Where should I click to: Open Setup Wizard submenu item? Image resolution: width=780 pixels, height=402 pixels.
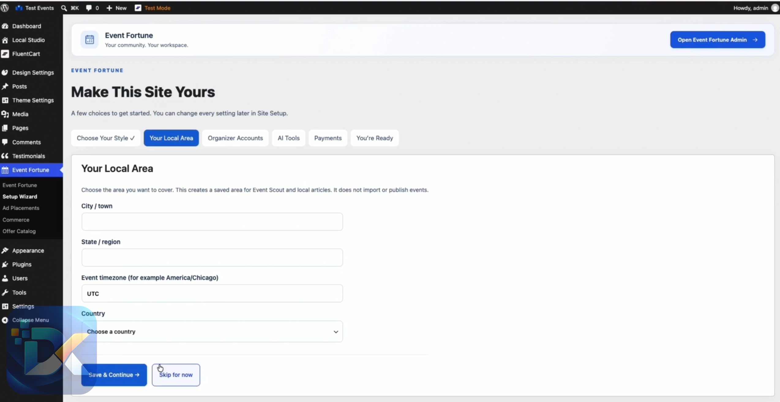[20, 196]
